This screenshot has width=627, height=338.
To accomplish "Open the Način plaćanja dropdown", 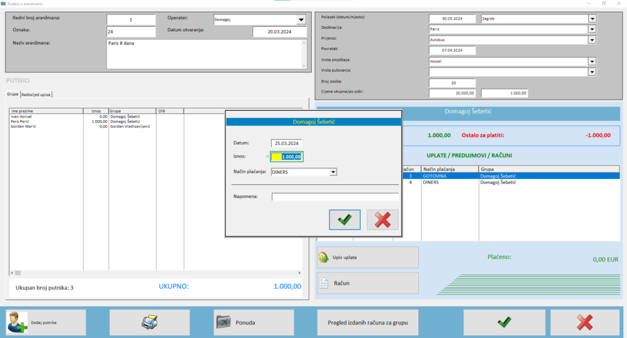I will click(333, 172).
